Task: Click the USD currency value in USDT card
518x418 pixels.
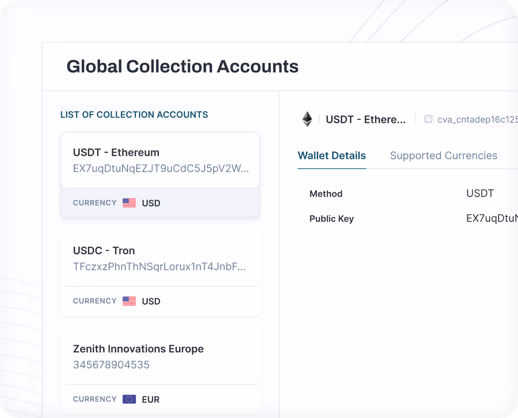Action: (x=151, y=203)
